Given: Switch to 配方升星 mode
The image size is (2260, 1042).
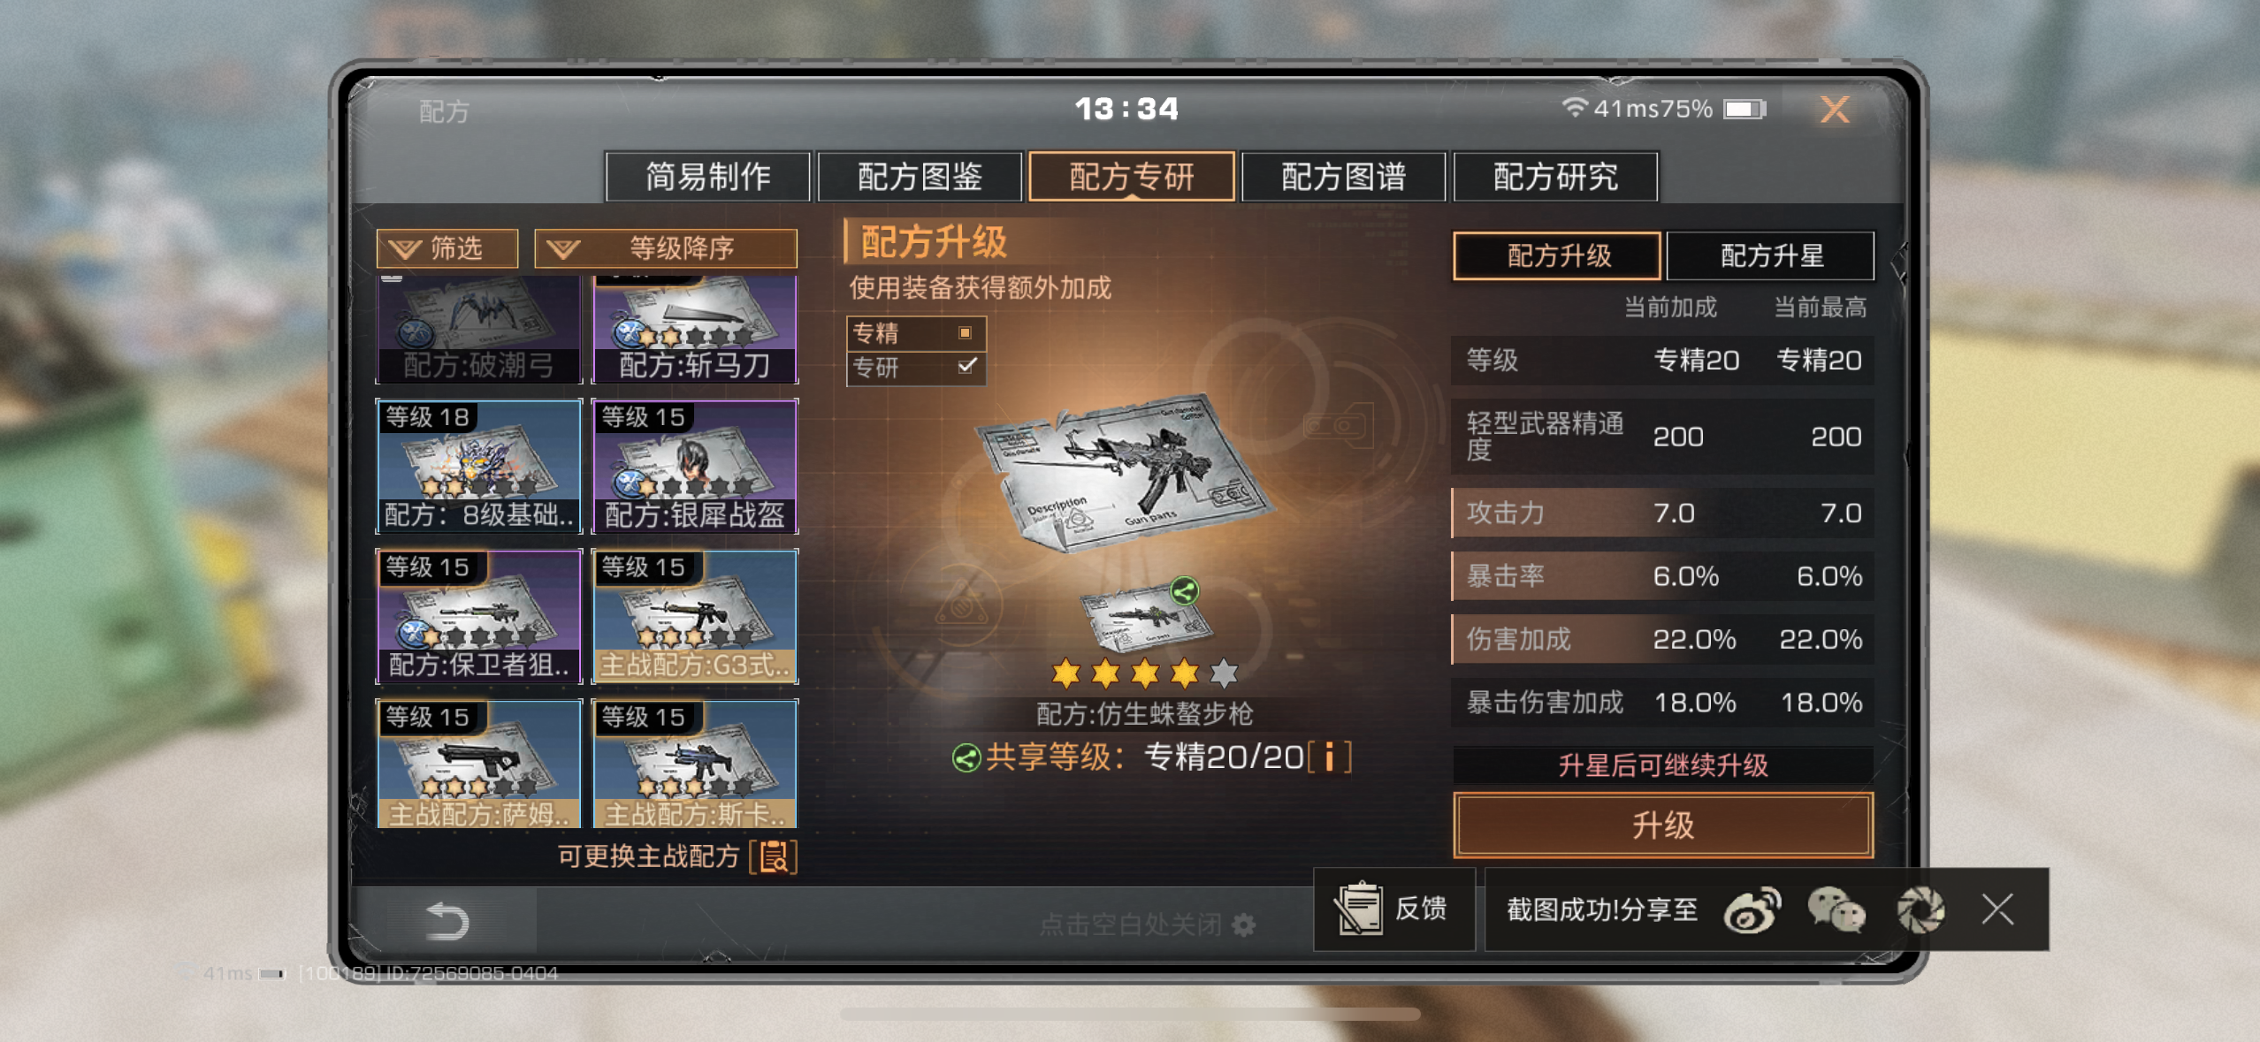Looking at the screenshot, I should [x=1770, y=256].
